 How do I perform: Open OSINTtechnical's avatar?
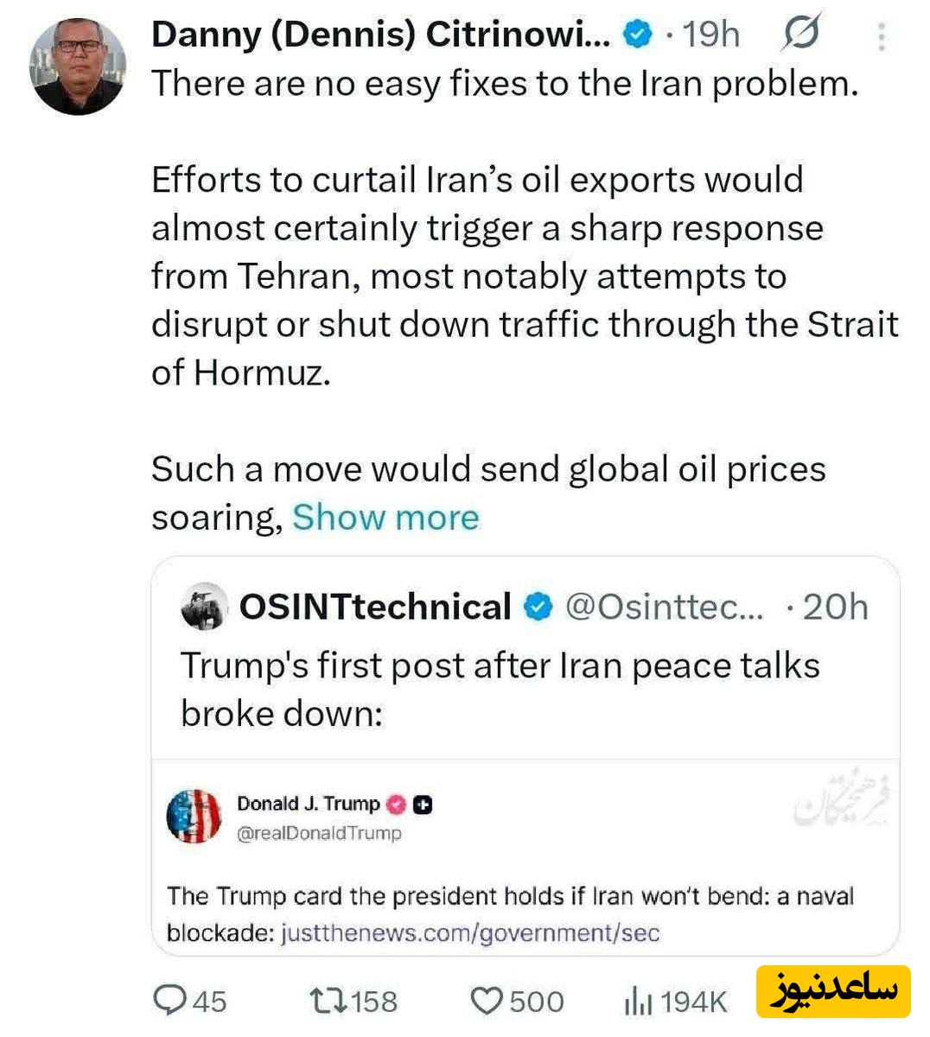204,607
